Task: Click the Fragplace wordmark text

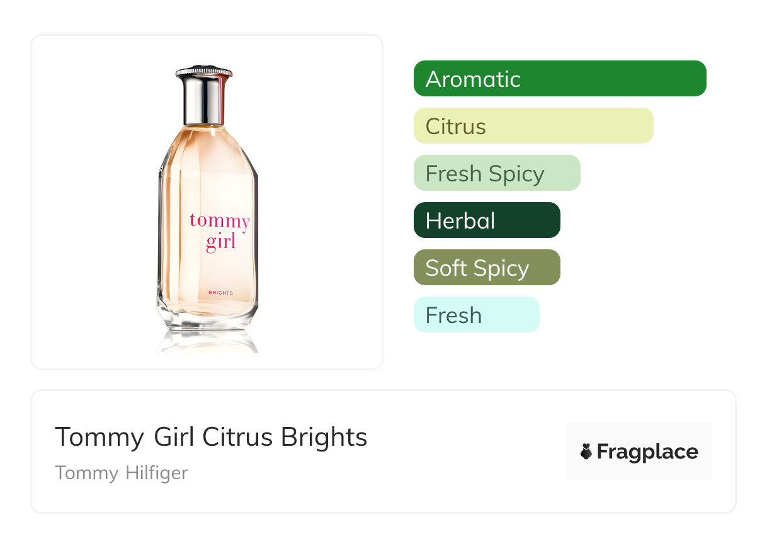Action: tap(647, 451)
